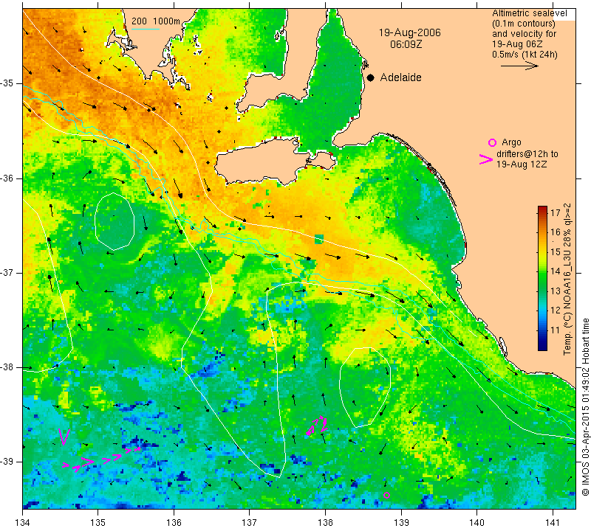This screenshot has width=591, height=531.
Task: Click the dark blue bottom of color bar
Action: (x=542, y=346)
